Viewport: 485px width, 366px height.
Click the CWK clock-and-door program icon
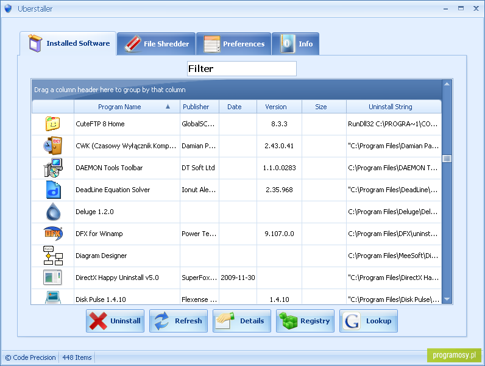click(52, 146)
